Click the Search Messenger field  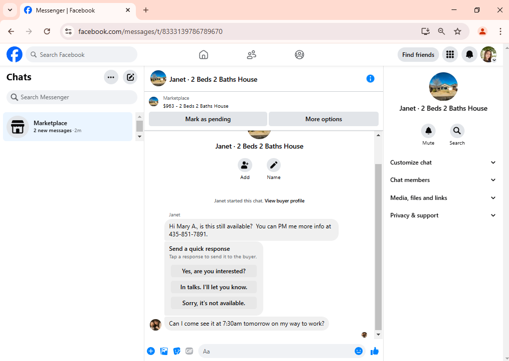pyautogui.click(x=72, y=97)
